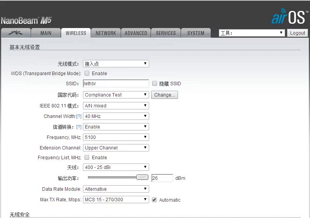This screenshot has height=218, width=310.
Task: Click the 无线安全 section heading
Action: [19, 214]
